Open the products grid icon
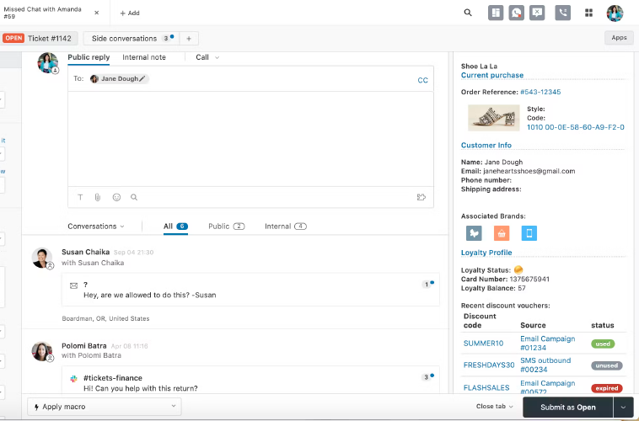The width and height of the screenshot is (639, 421). coord(588,13)
